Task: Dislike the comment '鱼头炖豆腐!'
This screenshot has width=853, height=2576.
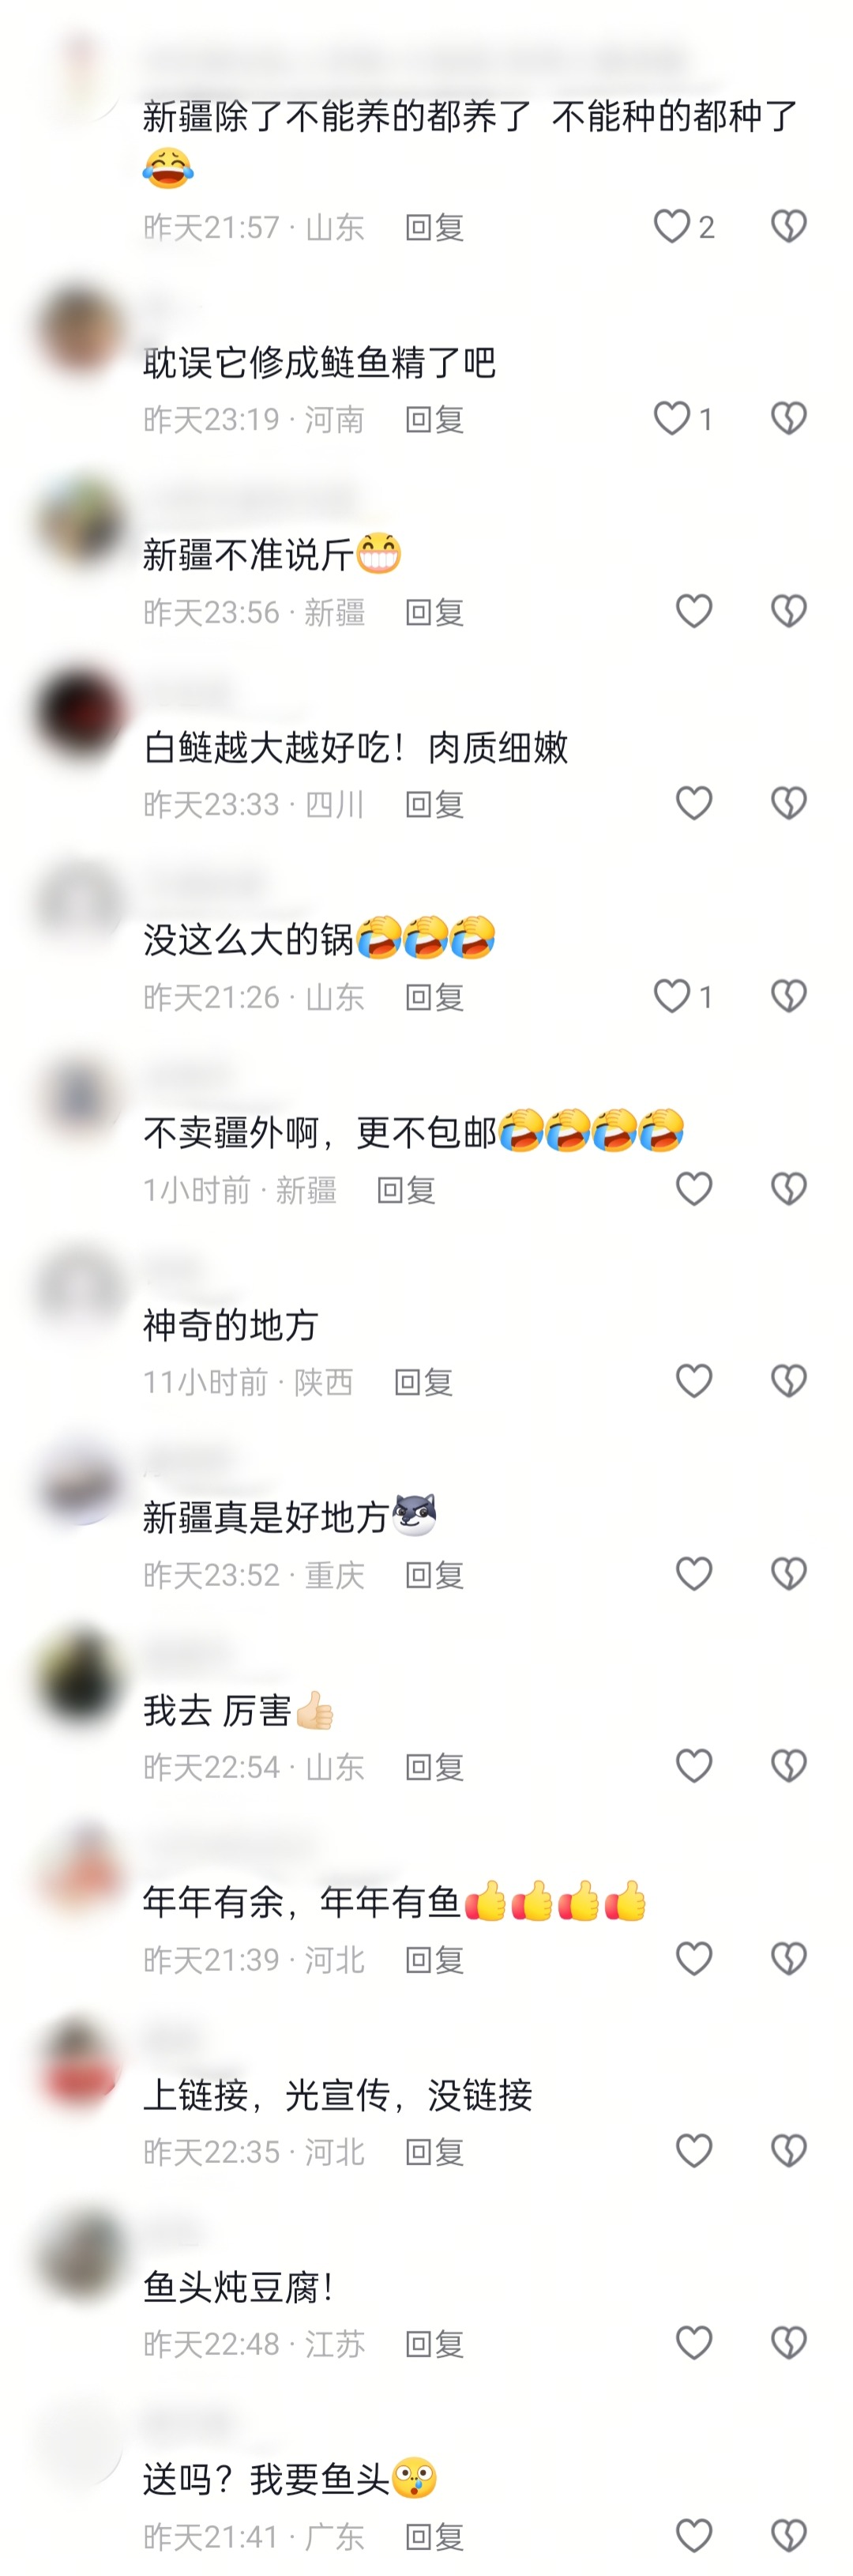Action: point(789,2343)
